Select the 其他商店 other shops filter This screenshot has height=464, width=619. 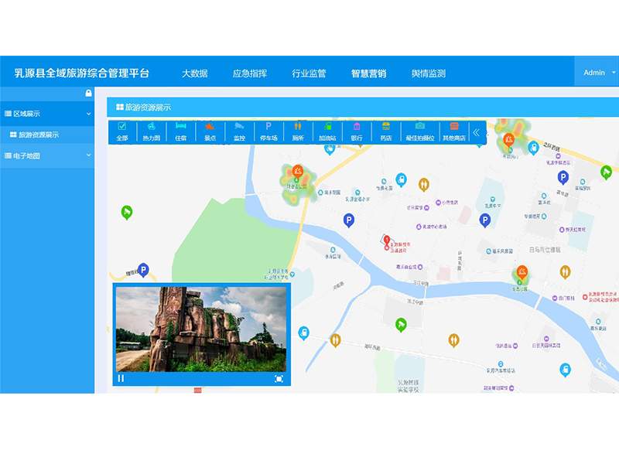coord(454,131)
